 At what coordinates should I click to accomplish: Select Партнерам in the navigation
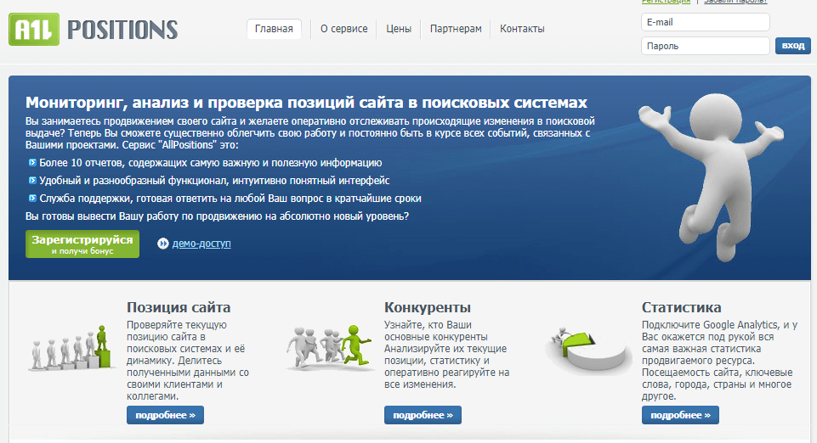(456, 29)
